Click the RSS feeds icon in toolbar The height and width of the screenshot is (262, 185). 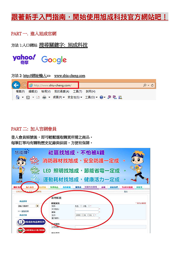(28, 97)
